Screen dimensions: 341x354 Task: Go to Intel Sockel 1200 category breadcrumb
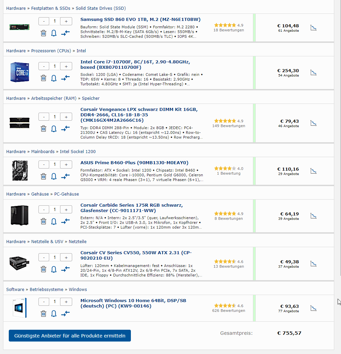78,152
